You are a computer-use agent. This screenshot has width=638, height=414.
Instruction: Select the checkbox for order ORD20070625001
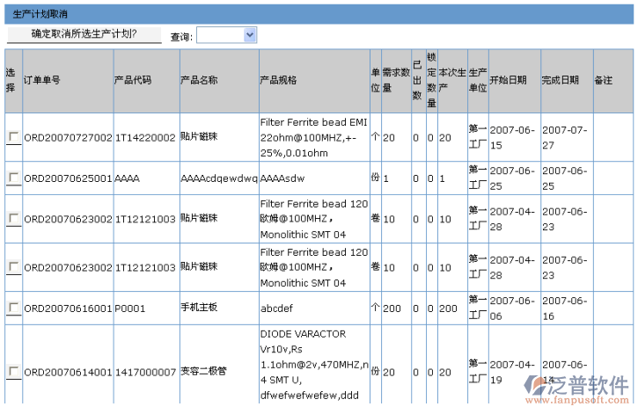(x=12, y=178)
